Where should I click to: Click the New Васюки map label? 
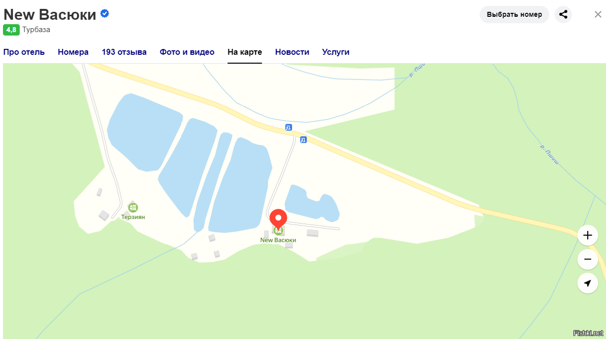tap(278, 240)
